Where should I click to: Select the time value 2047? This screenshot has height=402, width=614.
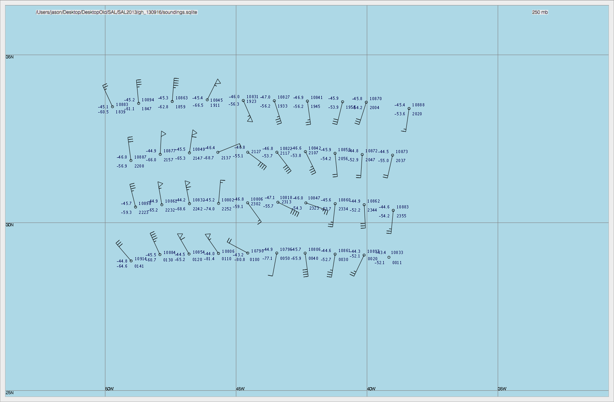pyautogui.click(x=371, y=160)
